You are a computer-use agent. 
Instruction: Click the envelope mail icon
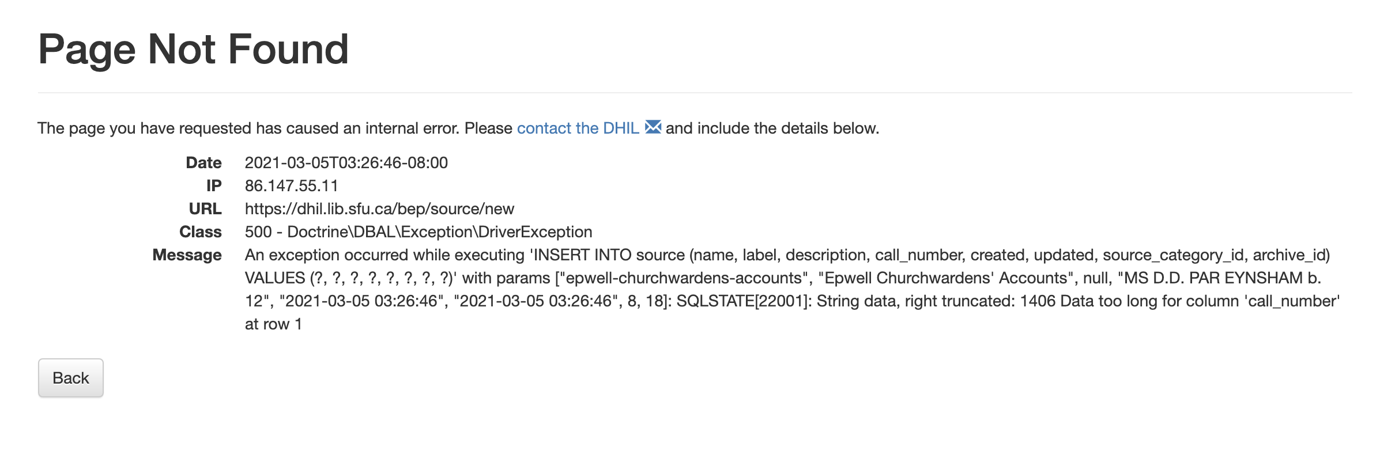click(653, 128)
